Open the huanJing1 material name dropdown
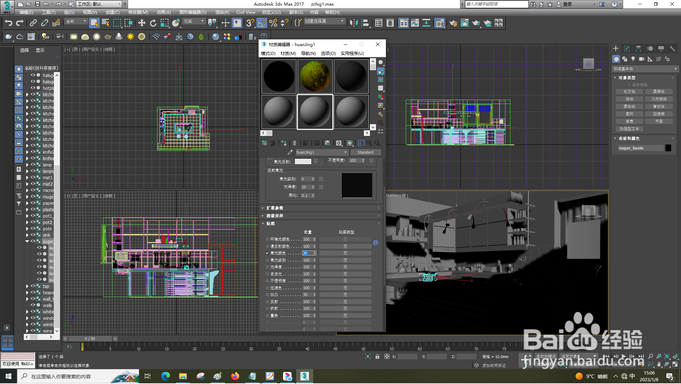The height and width of the screenshot is (384, 681). [x=345, y=152]
